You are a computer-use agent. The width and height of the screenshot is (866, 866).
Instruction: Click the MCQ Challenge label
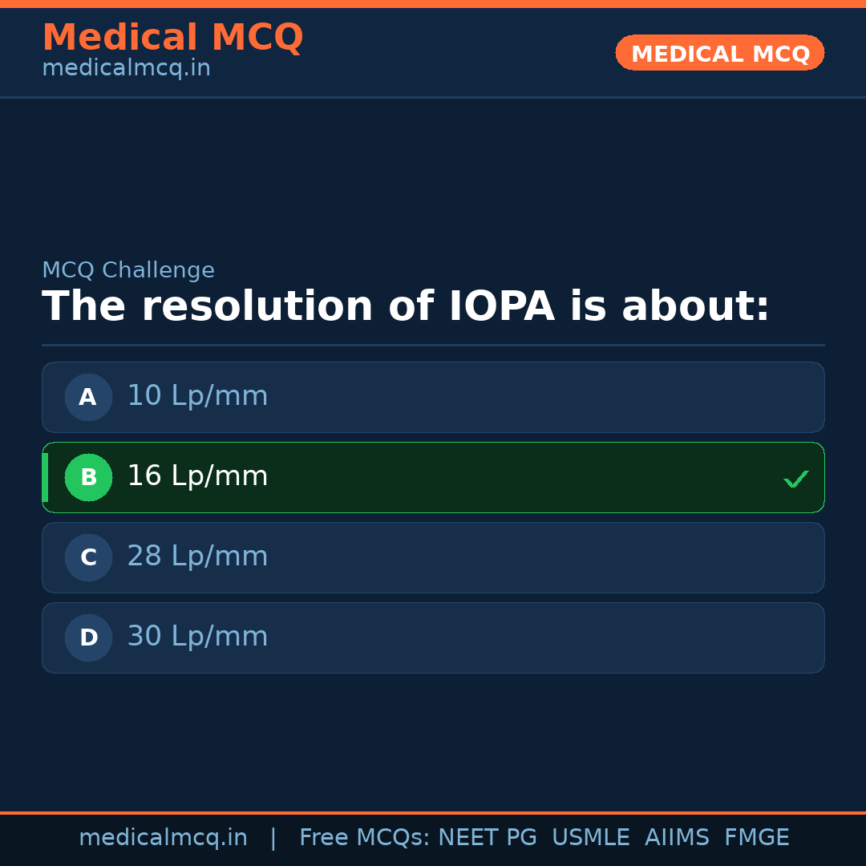pyautogui.click(x=128, y=271)
